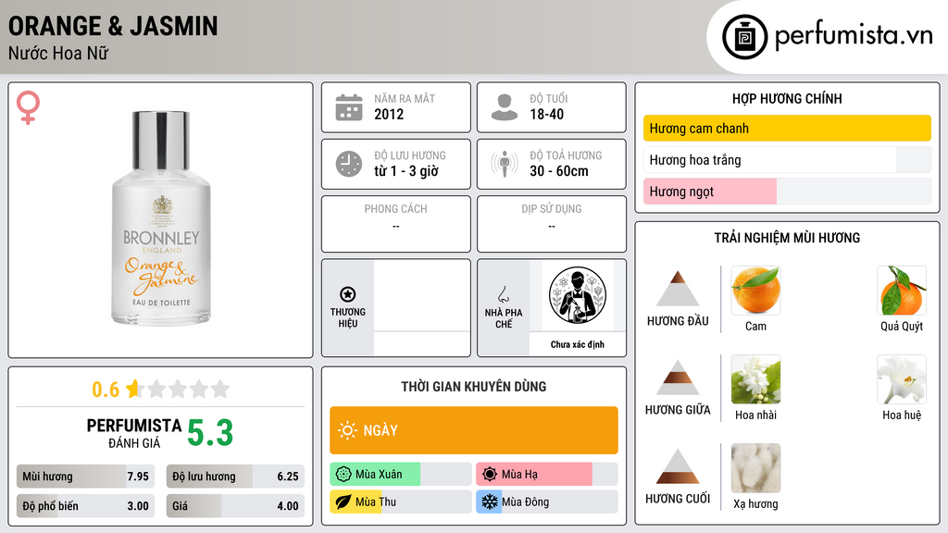Click the calendar icon beside Năm ra mắt
This screenshot has width=948, height=533.
(x=349, y=107)
